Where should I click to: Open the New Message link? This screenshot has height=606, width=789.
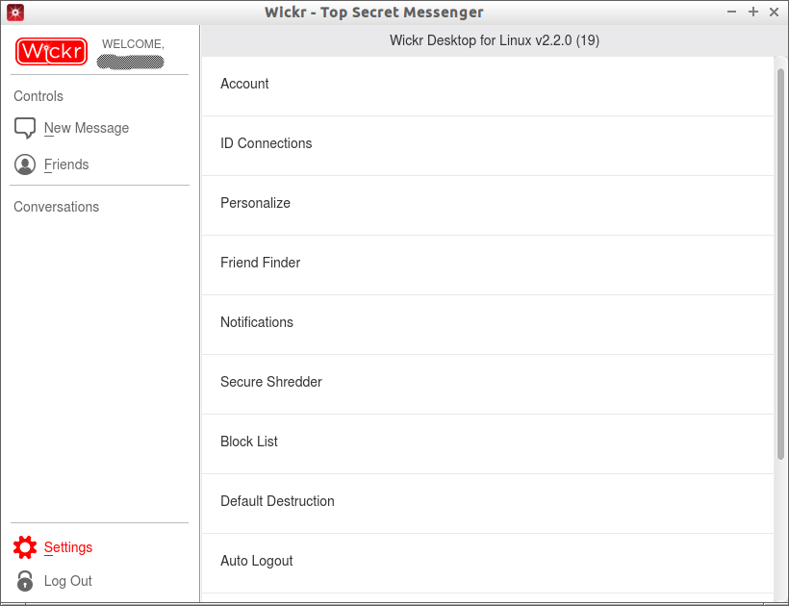pos(87,128)
